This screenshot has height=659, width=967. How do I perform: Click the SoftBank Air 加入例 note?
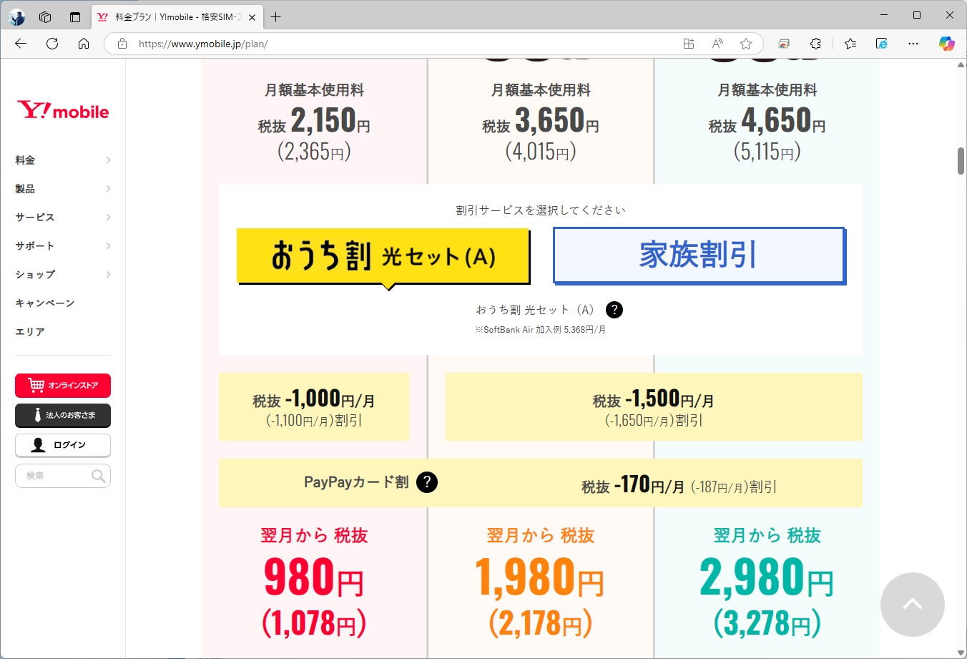coord(540,330)
